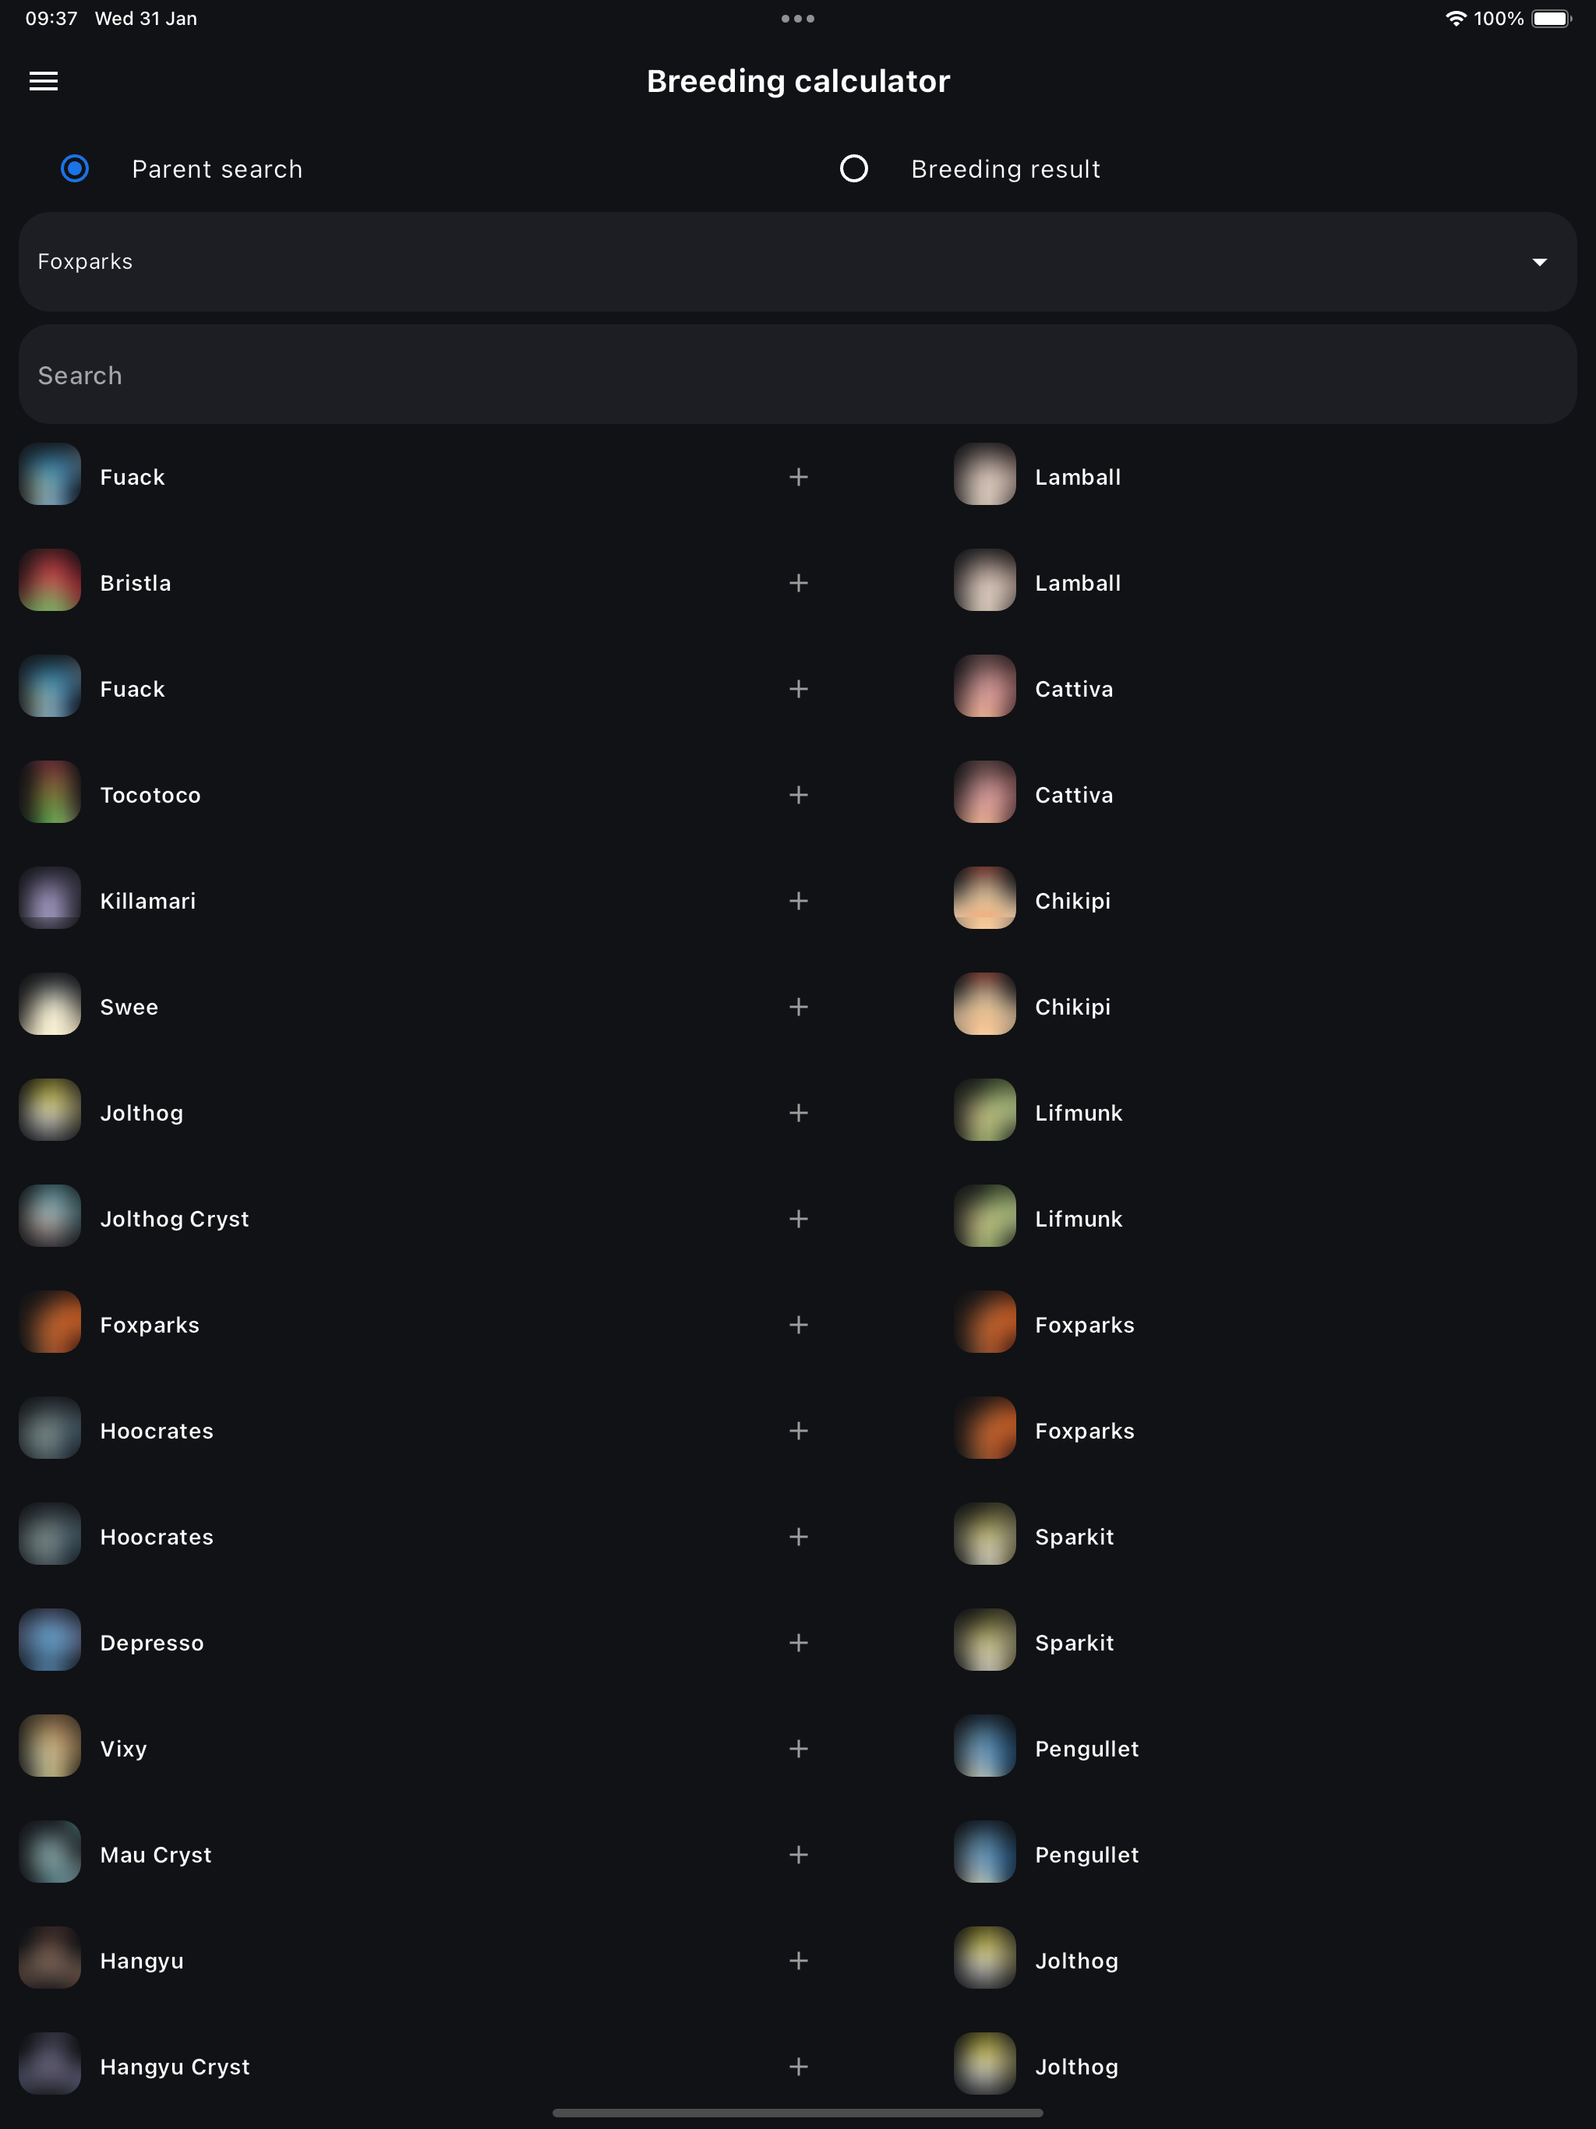This screenshot has height=2129, width=1596.
Task: Click the plus icon beside Vixy
Action: [798, 1749]
